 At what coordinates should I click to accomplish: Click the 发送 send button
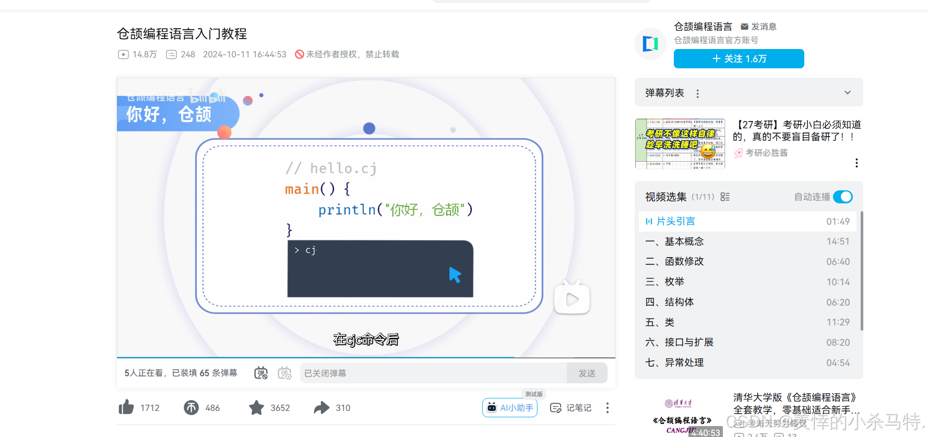pyautogui.click(x=587, y=373)
